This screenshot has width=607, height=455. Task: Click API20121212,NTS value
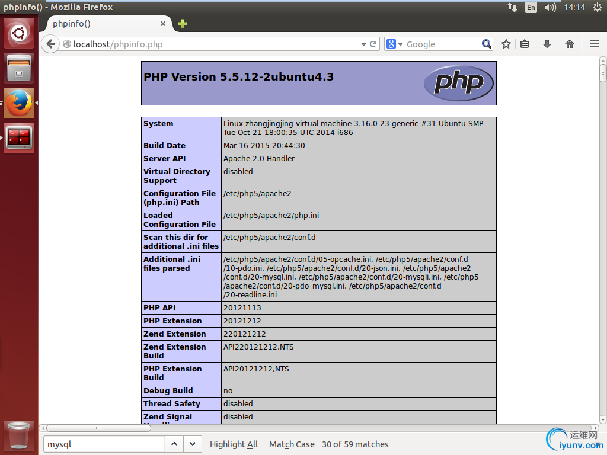coord(256,369)
